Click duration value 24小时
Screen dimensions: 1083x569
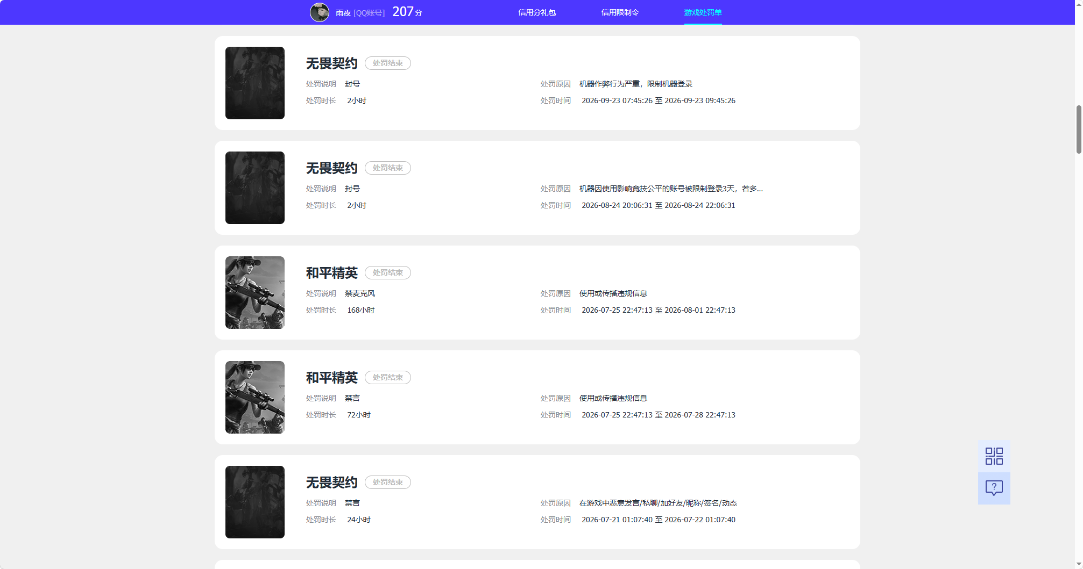click(359, 520)
